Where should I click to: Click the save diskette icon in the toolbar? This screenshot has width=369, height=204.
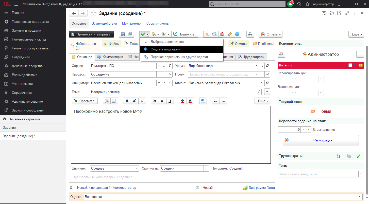click(x=123, y=34)
